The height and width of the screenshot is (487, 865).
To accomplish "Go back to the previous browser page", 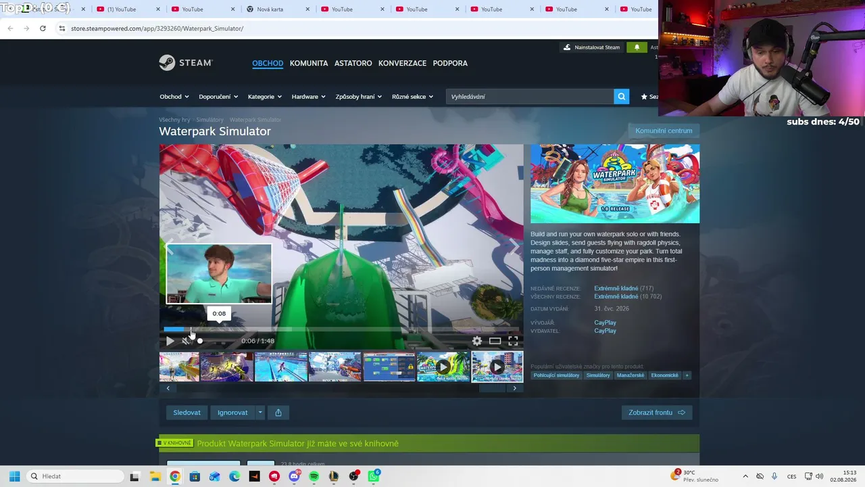I will (10, 28).
